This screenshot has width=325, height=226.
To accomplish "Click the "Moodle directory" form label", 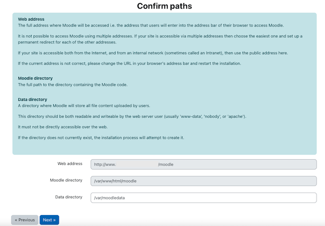I will coord(66,180).
